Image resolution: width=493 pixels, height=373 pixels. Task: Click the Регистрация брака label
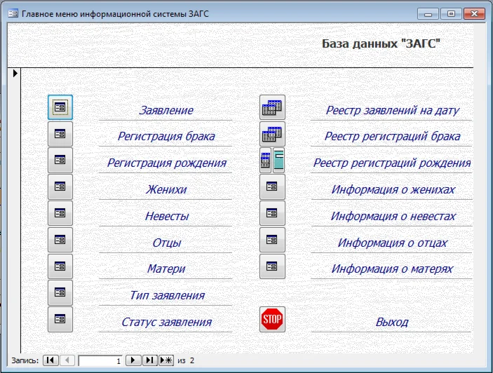(166, 137)
